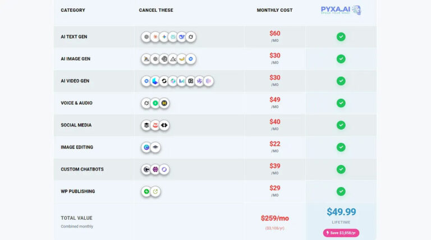Click the knotted brain icon in AI Image Gen
Screen dimensions: 431x240
[x=164, y=59]
